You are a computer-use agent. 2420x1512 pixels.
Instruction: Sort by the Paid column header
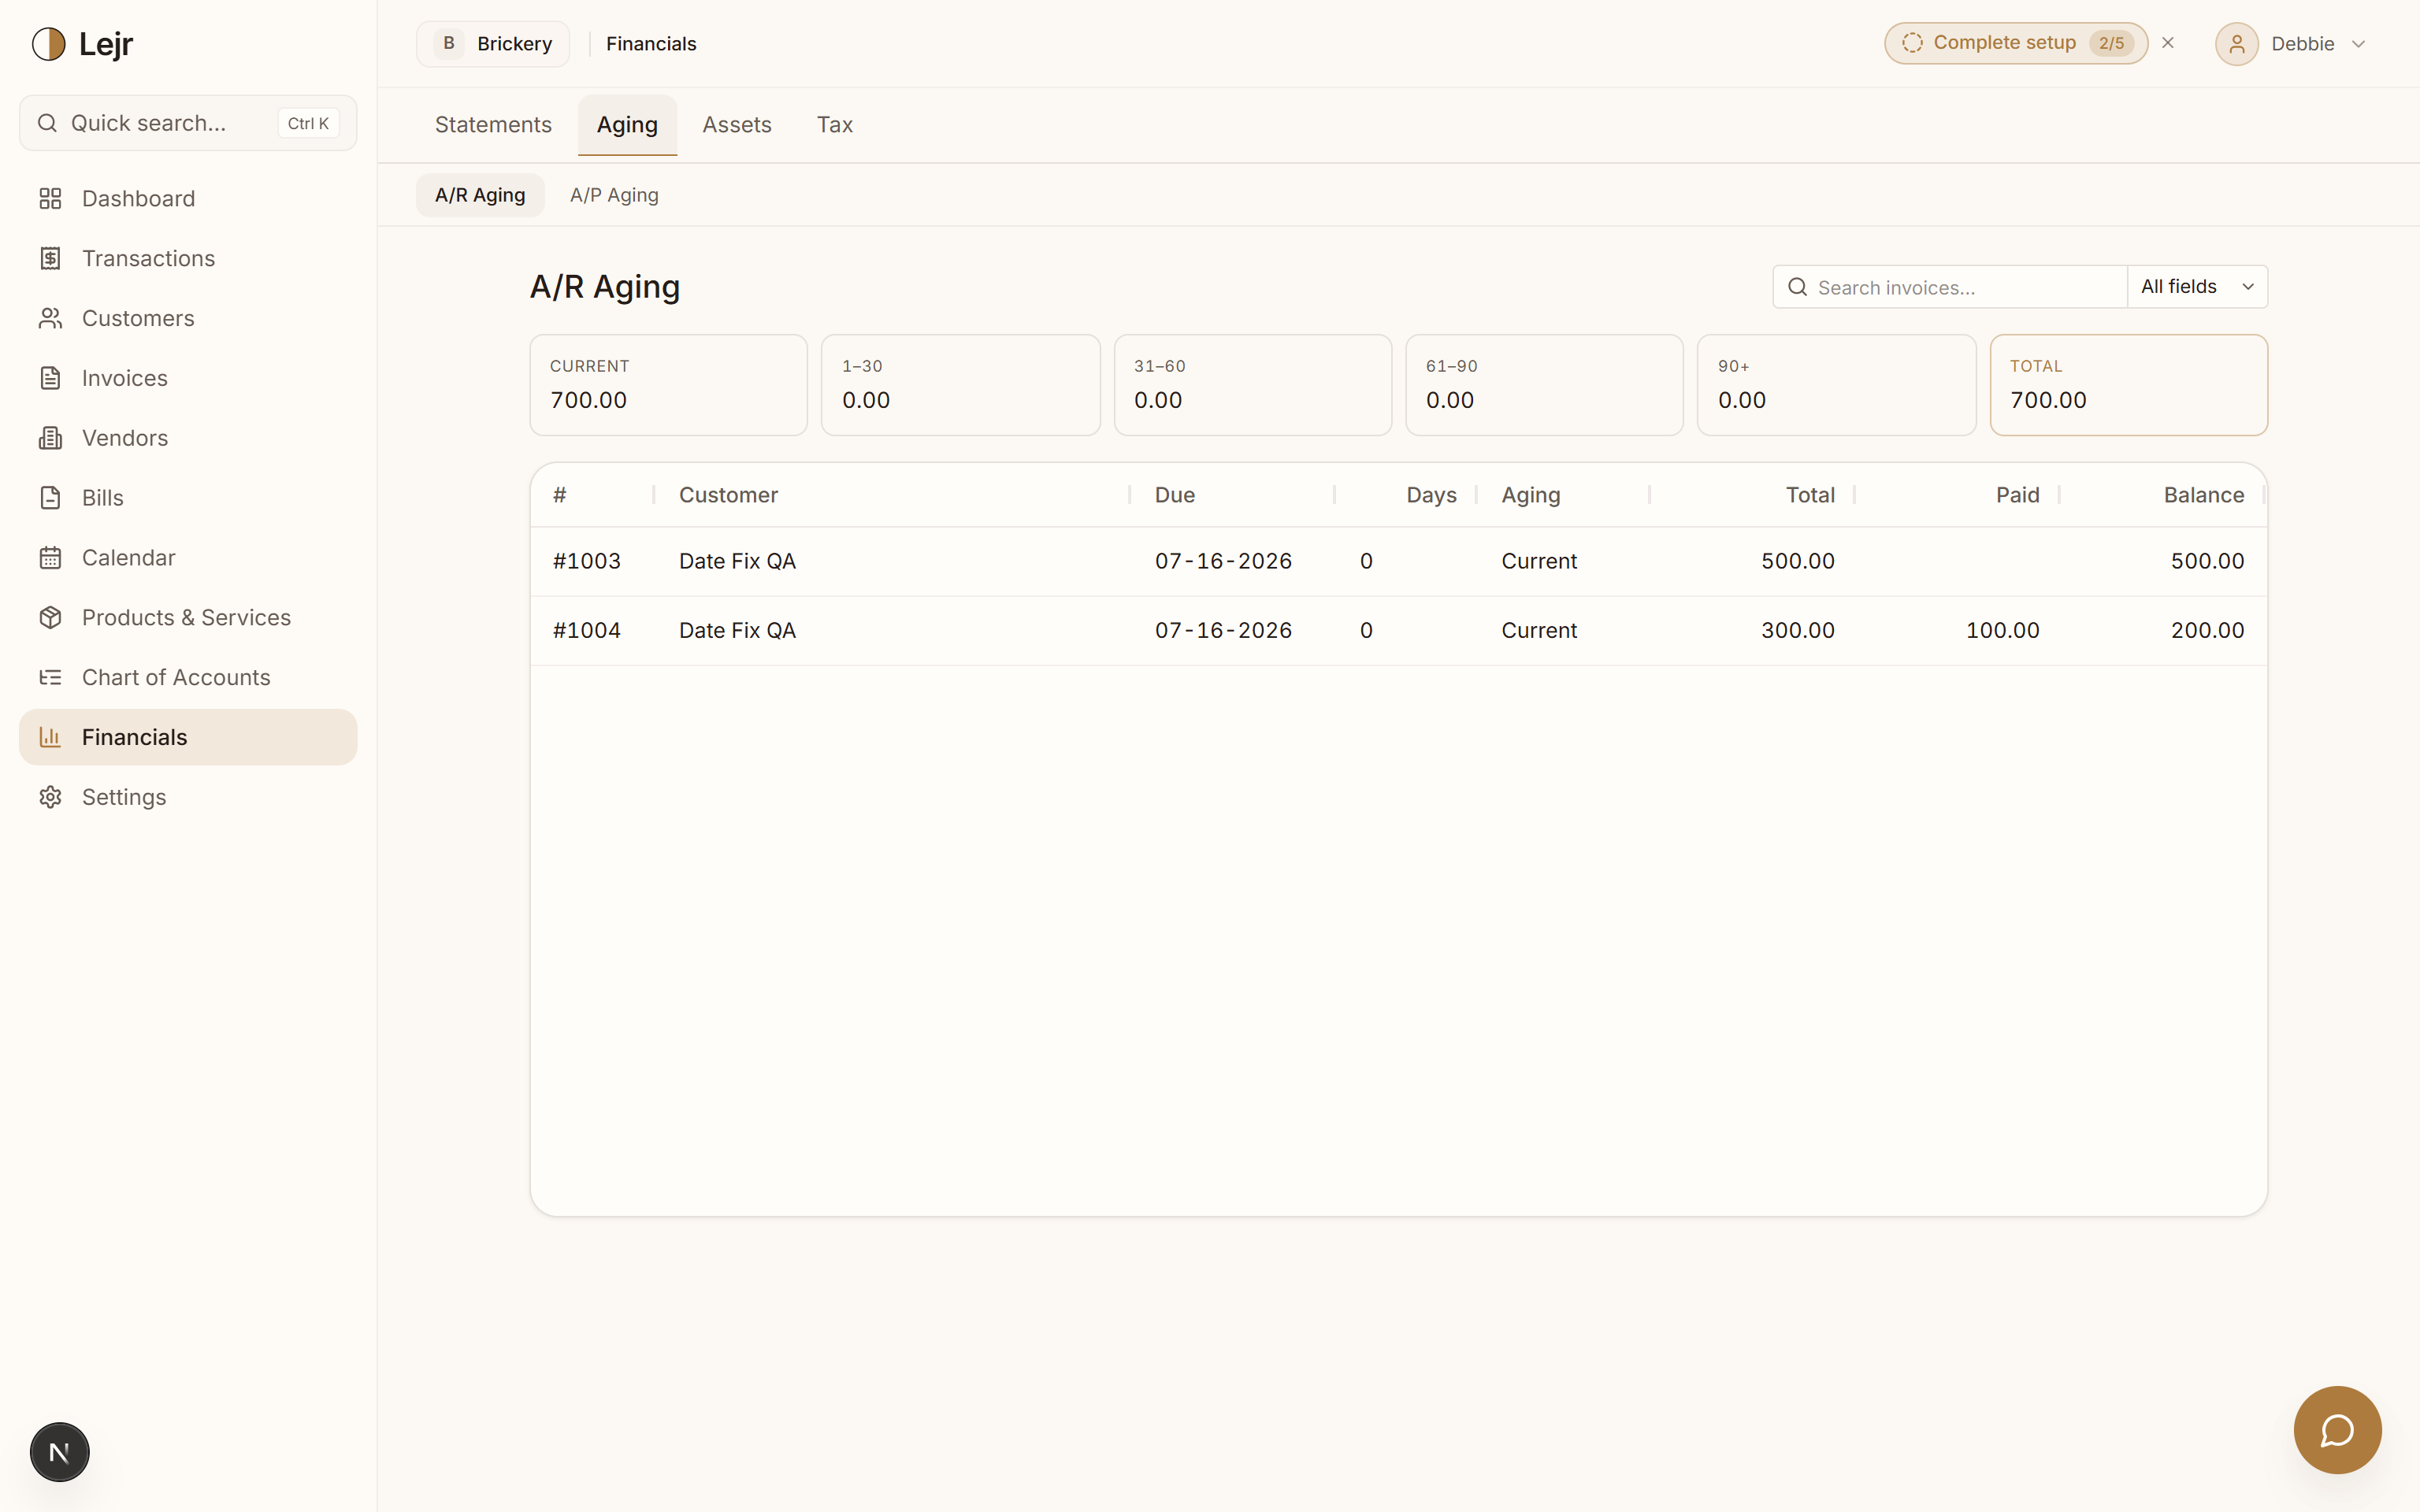(2017, 495)
